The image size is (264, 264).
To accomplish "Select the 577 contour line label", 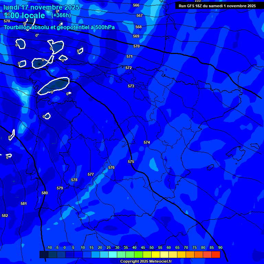I will click(91, 174).
